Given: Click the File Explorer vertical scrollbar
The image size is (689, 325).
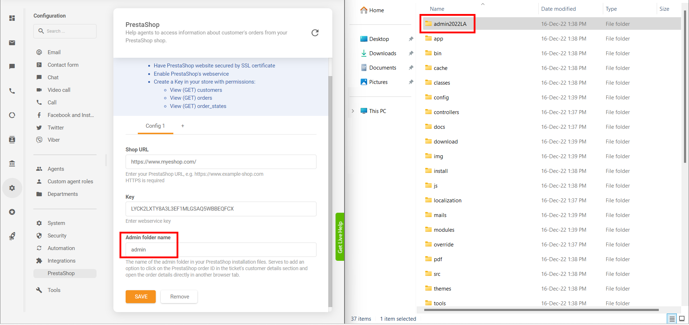Looking at the screenshot, I should 685,86.
